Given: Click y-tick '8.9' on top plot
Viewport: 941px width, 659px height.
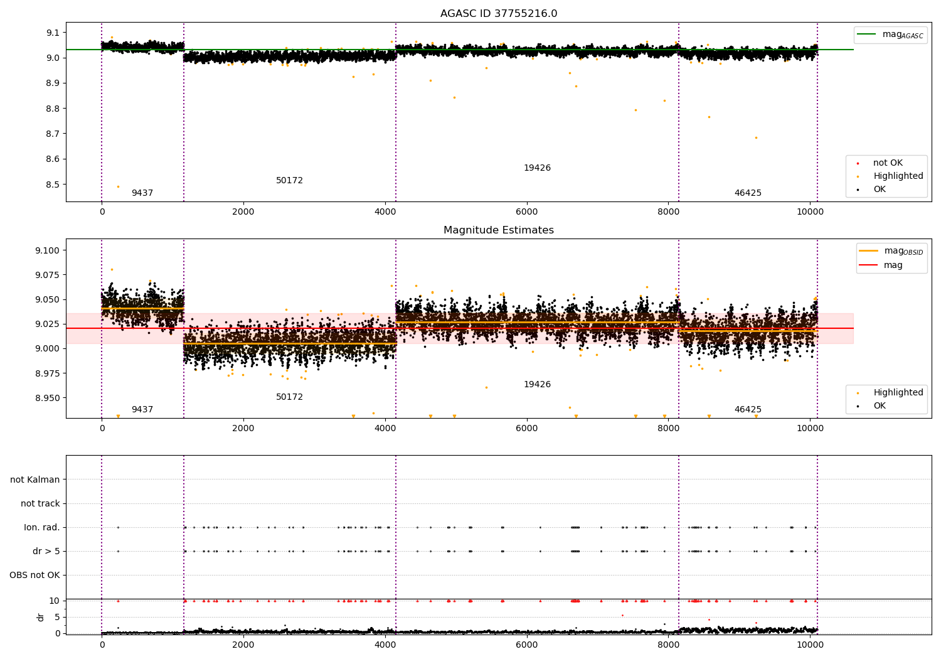Looking at the screenshot, I should point(53,83).
